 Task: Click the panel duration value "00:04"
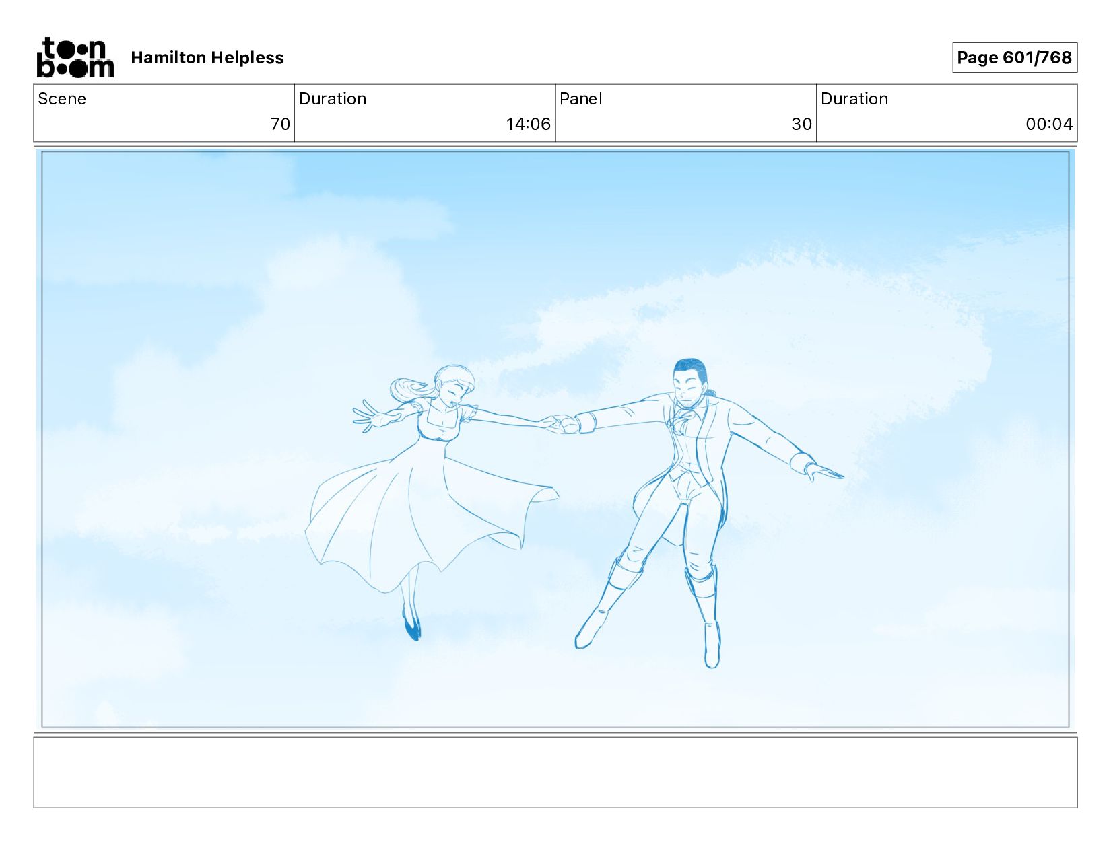point(1049,124)
